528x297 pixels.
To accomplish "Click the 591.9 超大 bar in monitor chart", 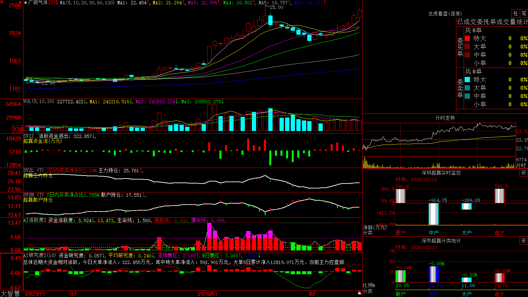I will (500, 196).
